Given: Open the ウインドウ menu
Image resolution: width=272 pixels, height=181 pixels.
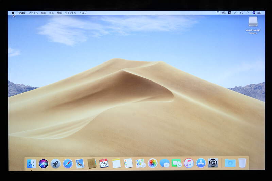Looking at the screenshot, I should pos(71,13).
